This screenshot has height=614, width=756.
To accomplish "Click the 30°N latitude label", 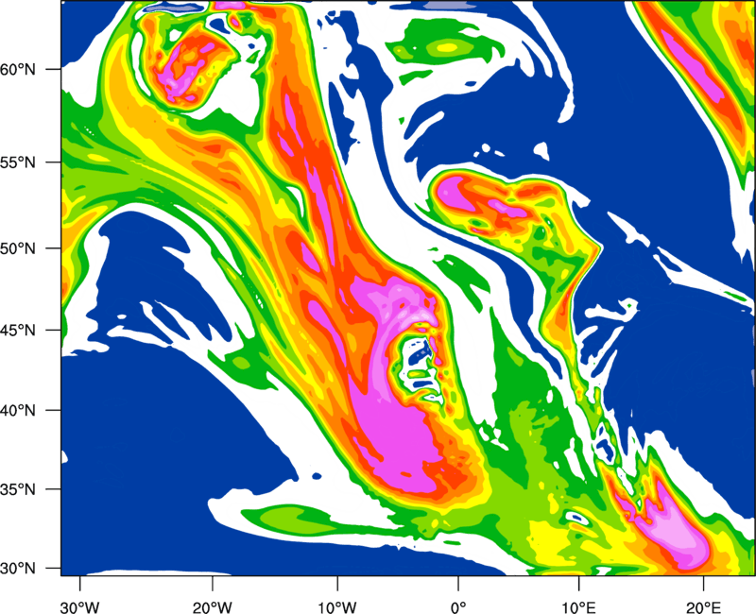I will pyautogui.click(x=18, y=569).
